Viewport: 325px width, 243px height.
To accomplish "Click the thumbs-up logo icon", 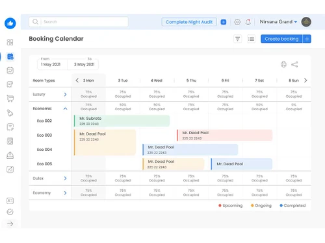I will tap(10, 23).
